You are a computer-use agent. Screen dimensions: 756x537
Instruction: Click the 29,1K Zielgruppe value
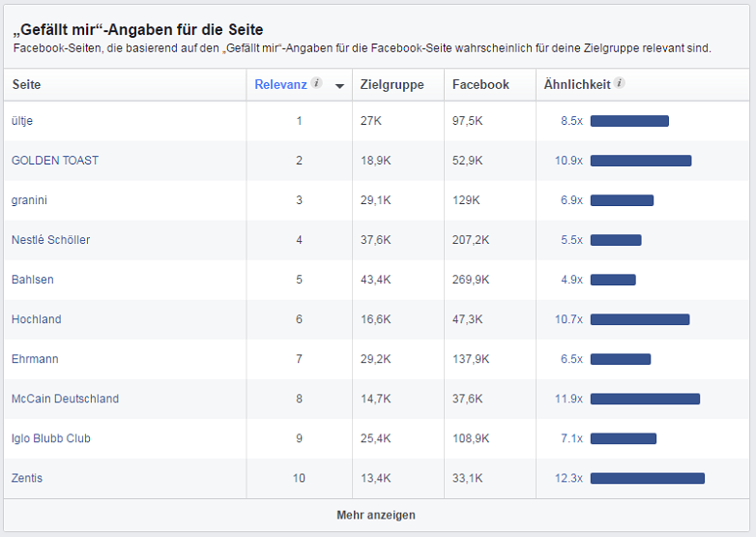click(376, 200)
